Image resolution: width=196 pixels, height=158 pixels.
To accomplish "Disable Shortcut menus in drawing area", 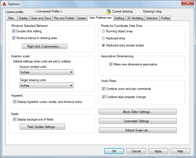I will pyautogui.click(x=14, y=38).
